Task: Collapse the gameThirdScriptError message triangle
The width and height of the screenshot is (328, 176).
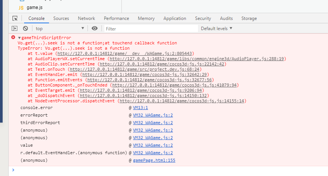Action: click(19, 38)
